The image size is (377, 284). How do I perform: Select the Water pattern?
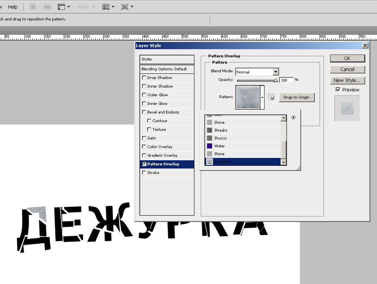243,146
